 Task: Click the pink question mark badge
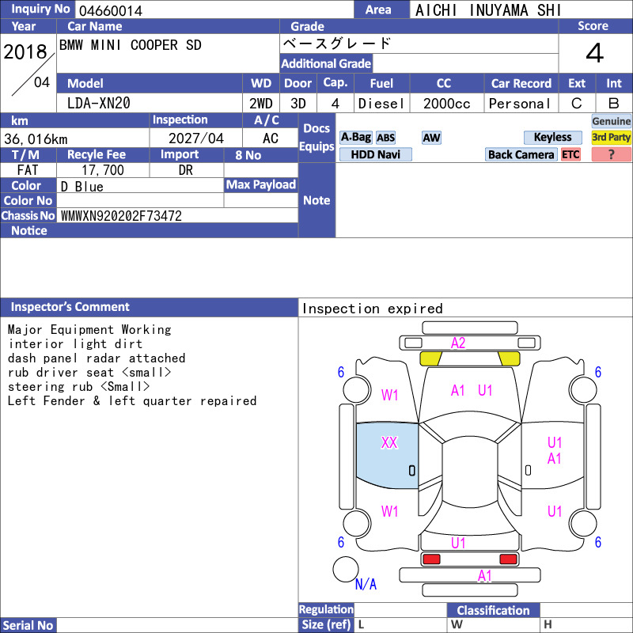tap(611, 154)
